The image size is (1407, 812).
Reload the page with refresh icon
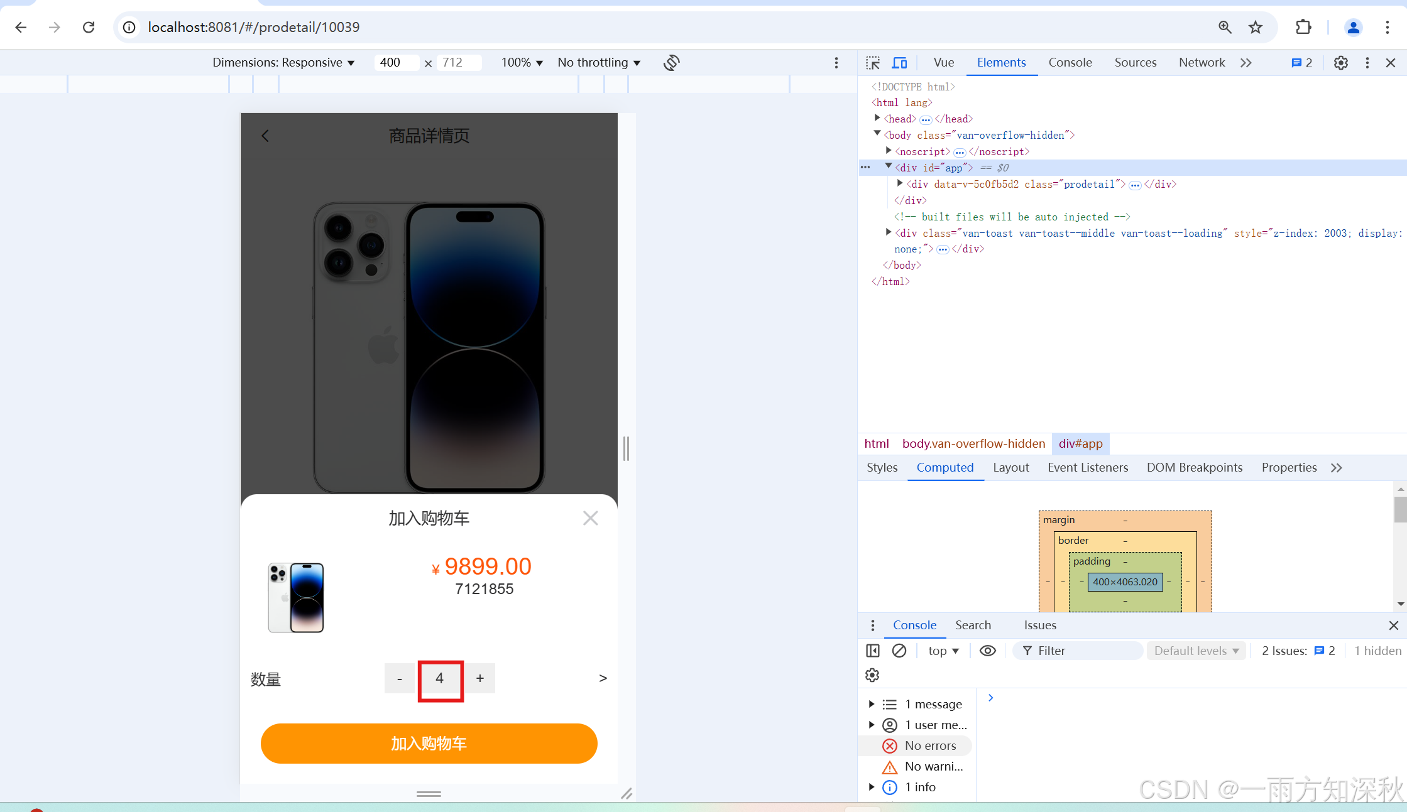[x=89, y=27]
